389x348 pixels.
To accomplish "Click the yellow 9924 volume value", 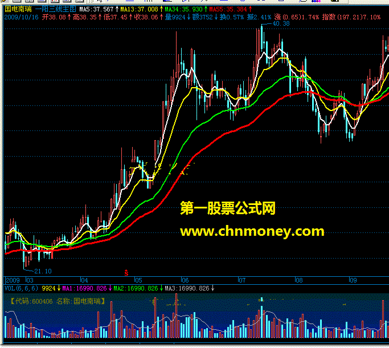I will coord(48,288).
